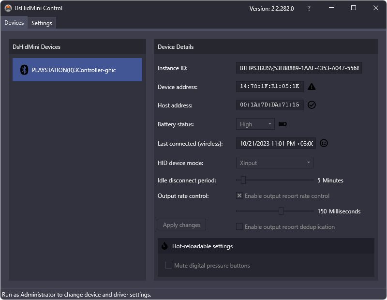The width and height of the screenshot is (387, 300).
Task: Click the flame icon for Hot-reloadable settings
Action: coord(164,246)
